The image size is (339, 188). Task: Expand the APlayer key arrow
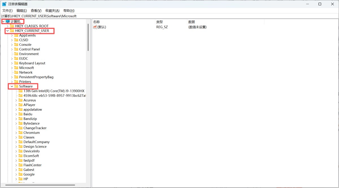click(x=16, y=105)
